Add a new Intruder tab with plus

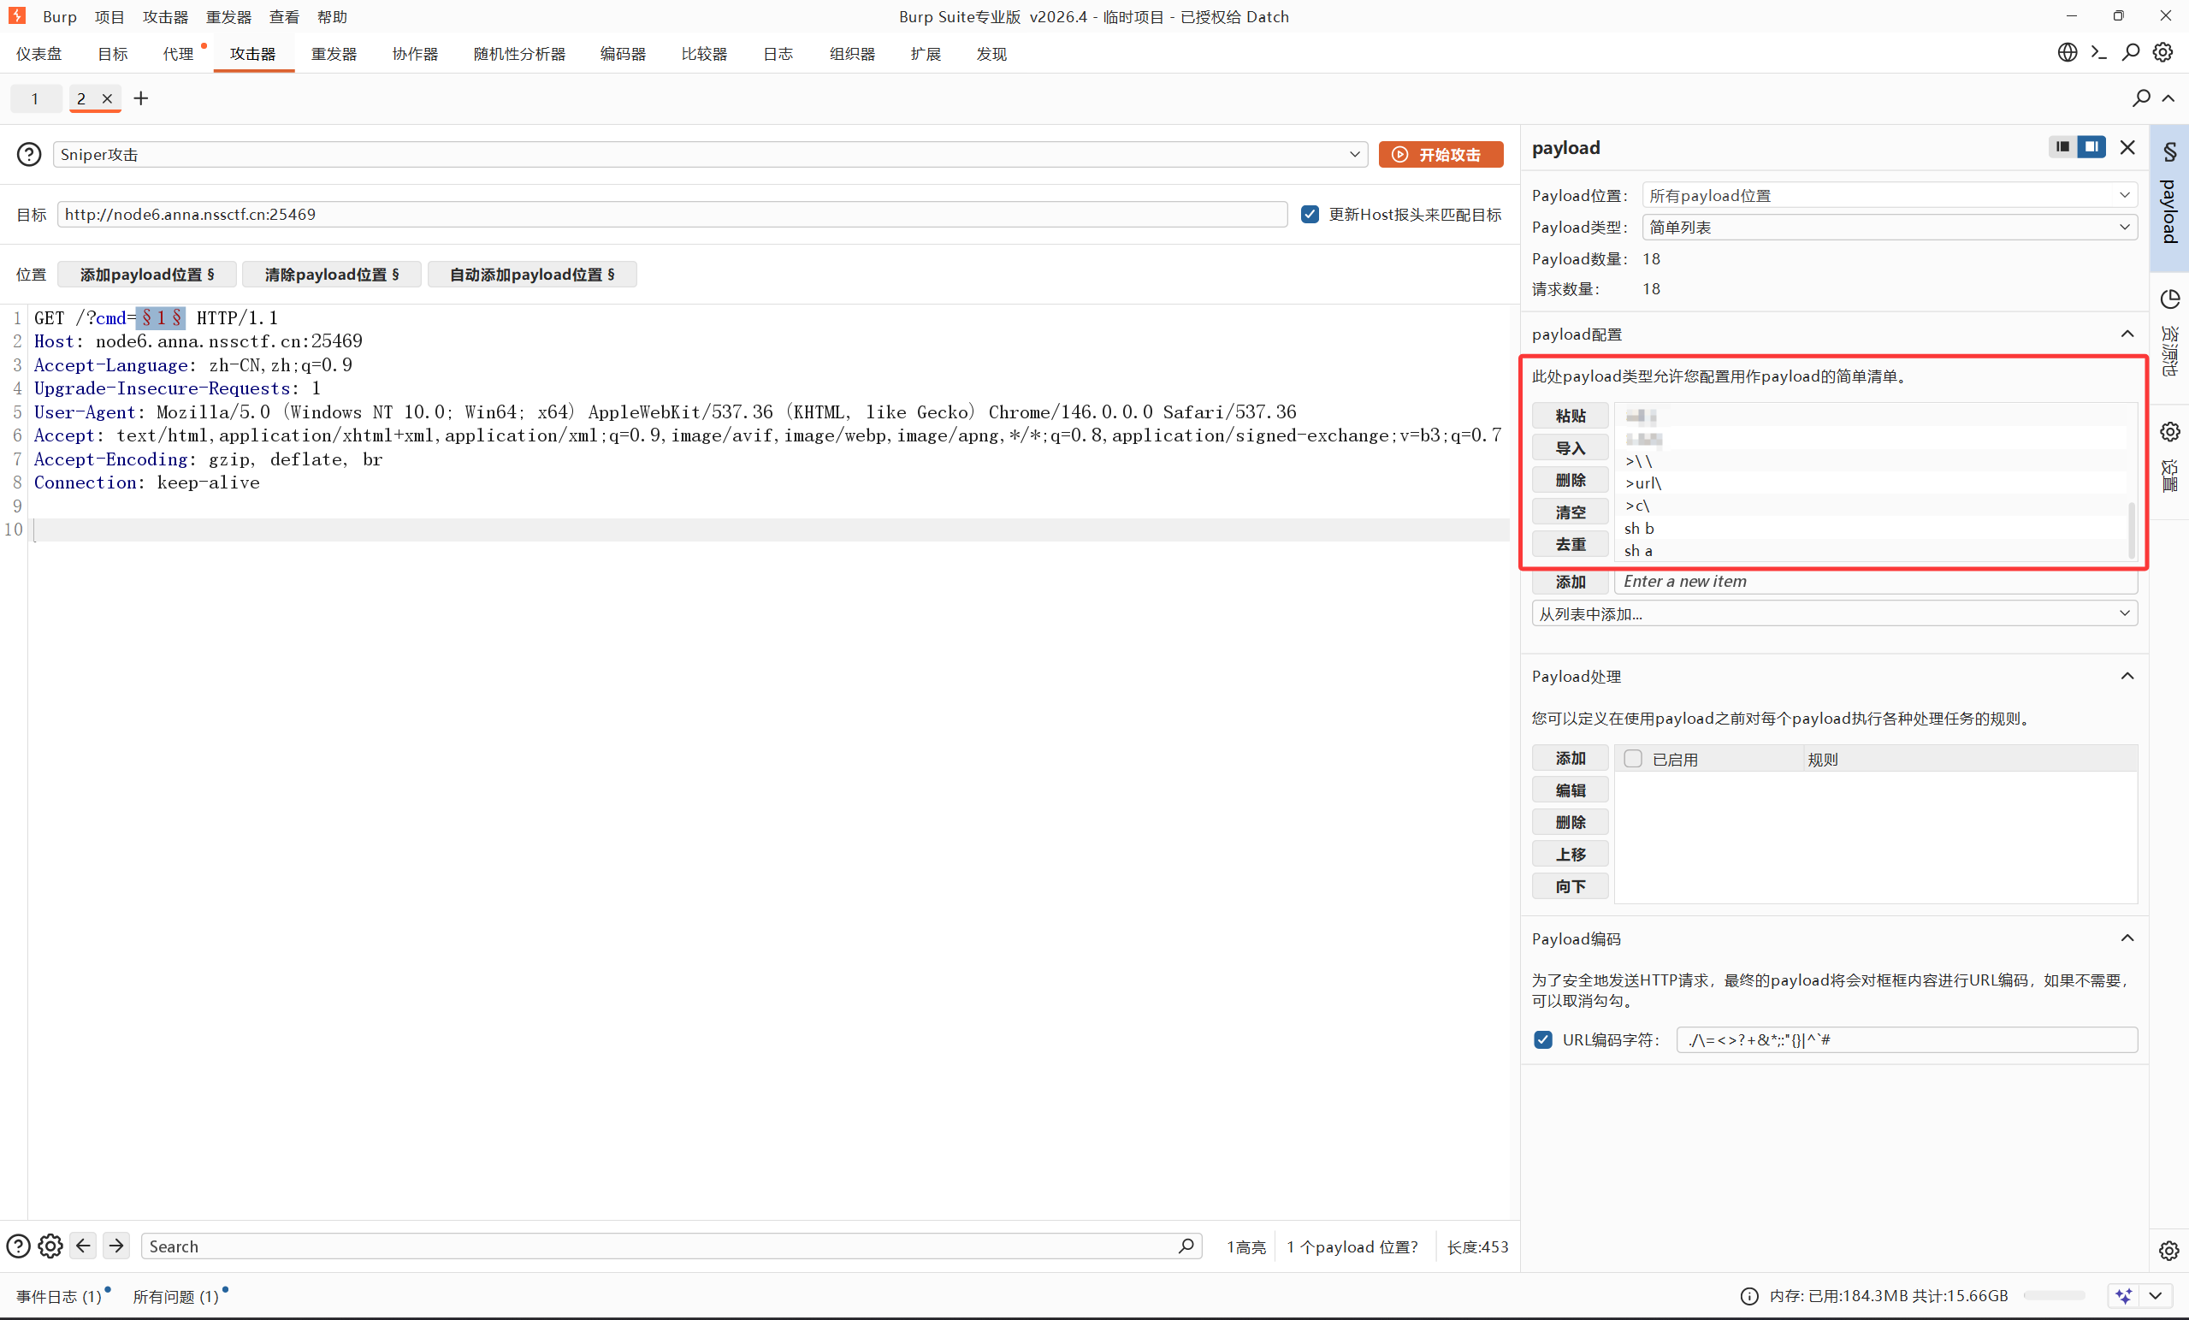[140, 98]
